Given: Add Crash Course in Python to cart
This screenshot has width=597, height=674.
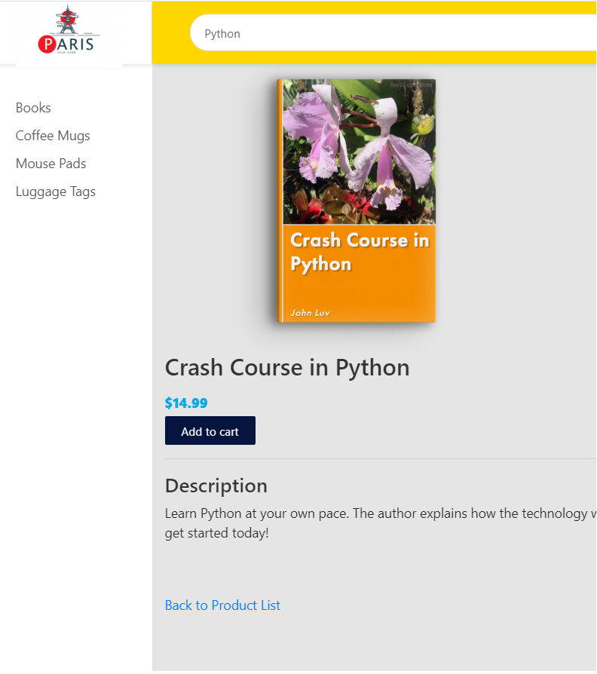Looking at the screenshot, I should tap(210, 431).
